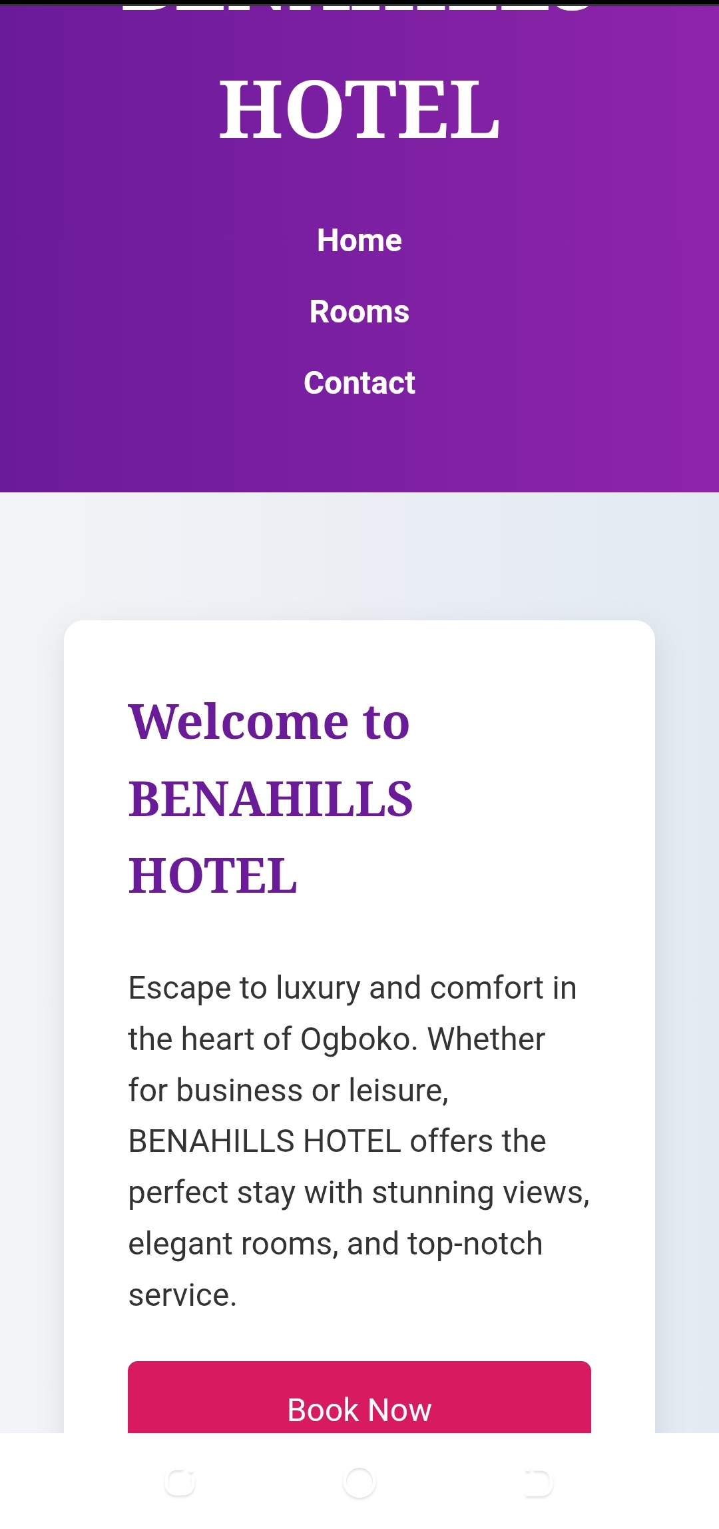Tap the Android back navigation icon
719x1529 pixels.
538,1483
